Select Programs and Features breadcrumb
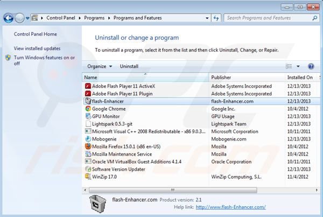 [137, 18]
